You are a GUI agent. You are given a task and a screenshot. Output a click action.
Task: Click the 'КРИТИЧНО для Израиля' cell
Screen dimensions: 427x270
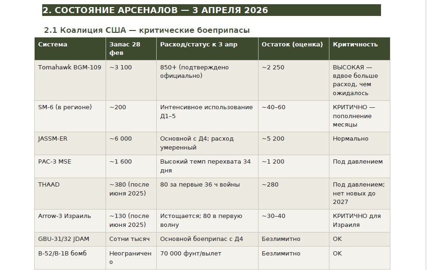356,220
